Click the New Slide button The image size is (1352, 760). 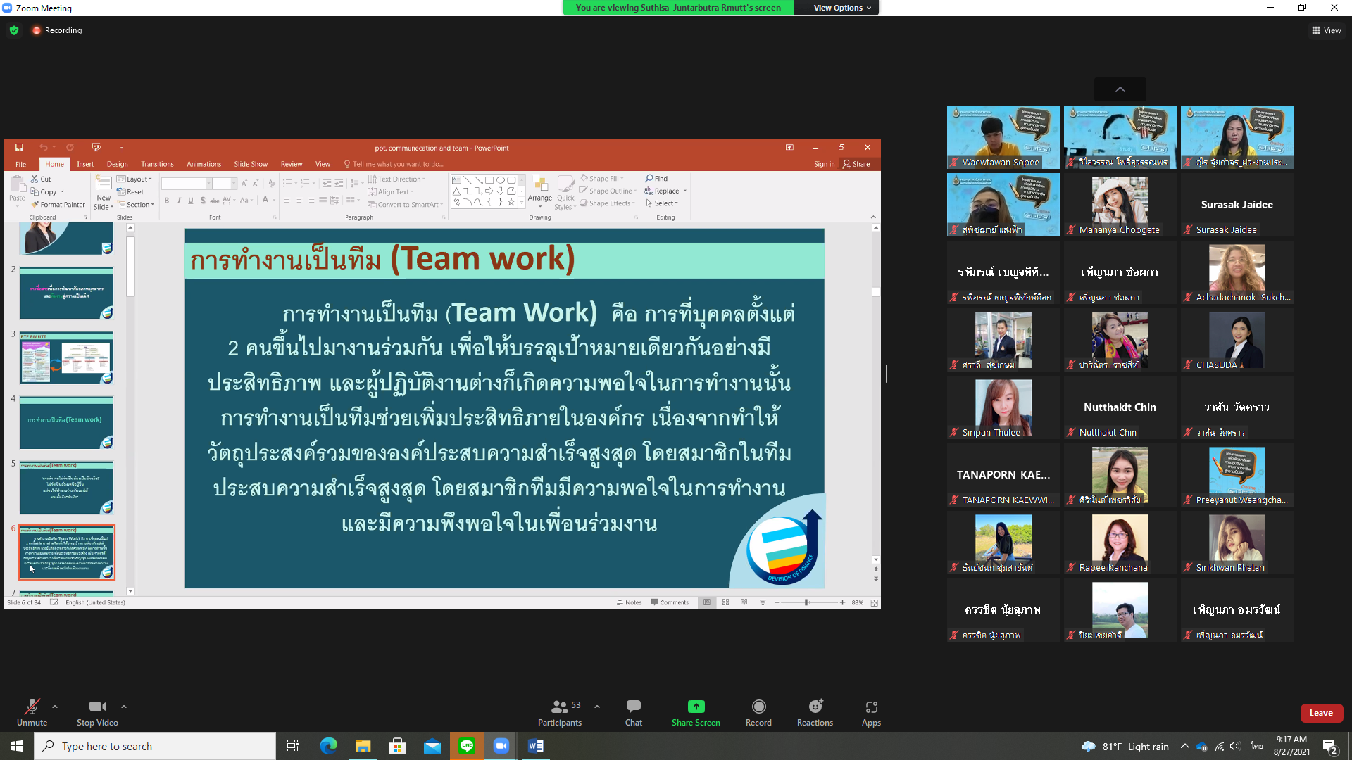click(x=104, y=193)
